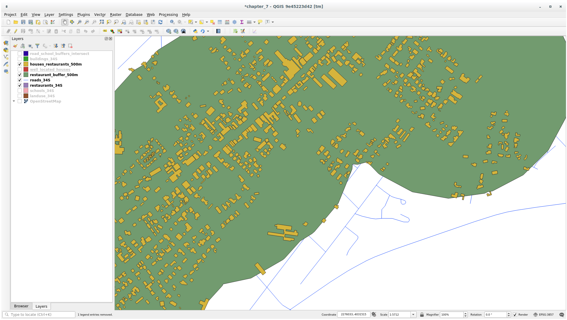Open the Scale dropdown arrow
Viewport: 567px width, 320px height.
click(x=413, y=314)
